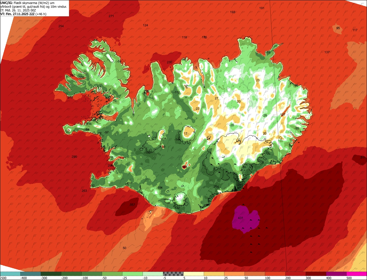Screen dimensions: 367x280
Task: Click the 431 value in the purple area
Action: tap(241, 218)
